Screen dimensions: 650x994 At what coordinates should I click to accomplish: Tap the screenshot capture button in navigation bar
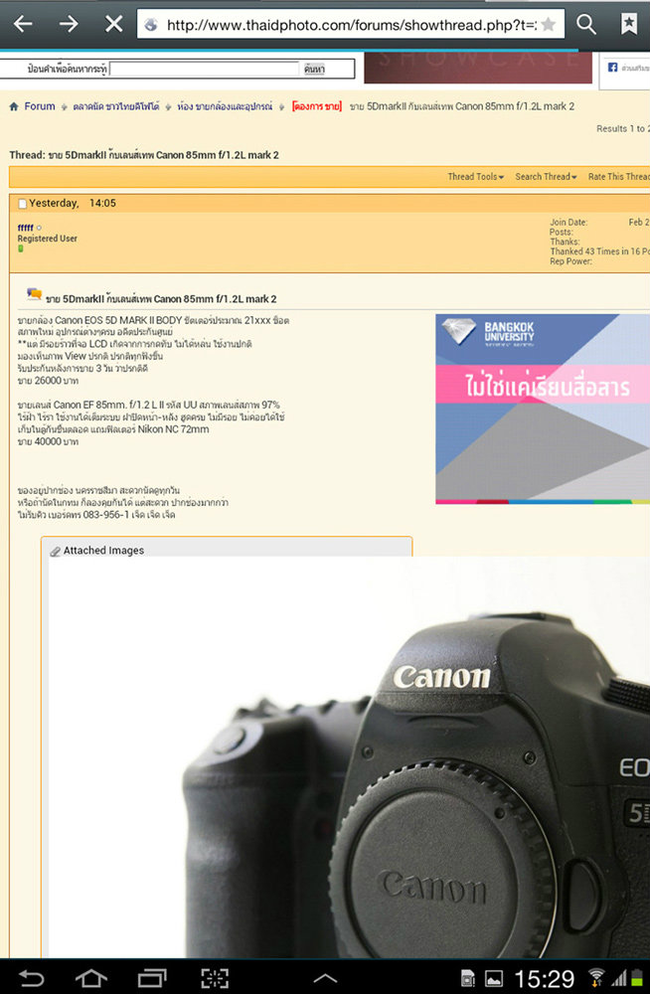215,978
